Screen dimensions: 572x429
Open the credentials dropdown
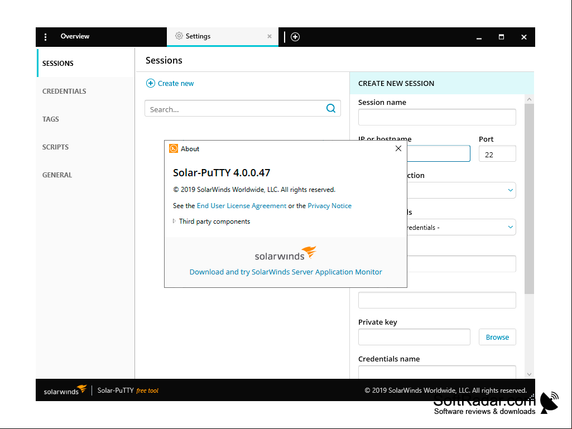[x=461, y=227]
